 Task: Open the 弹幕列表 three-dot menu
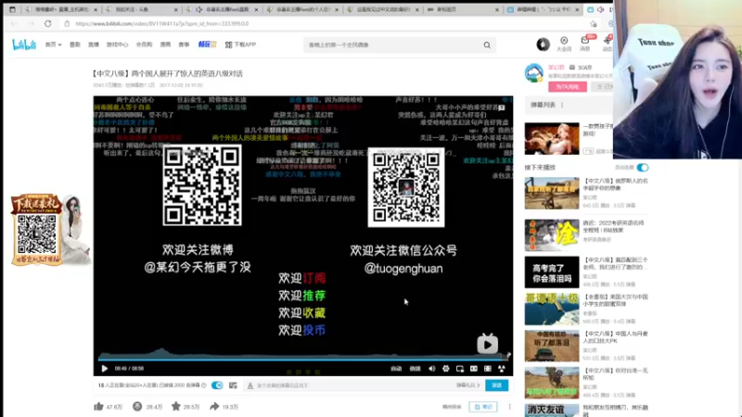(x=562, y=105)
